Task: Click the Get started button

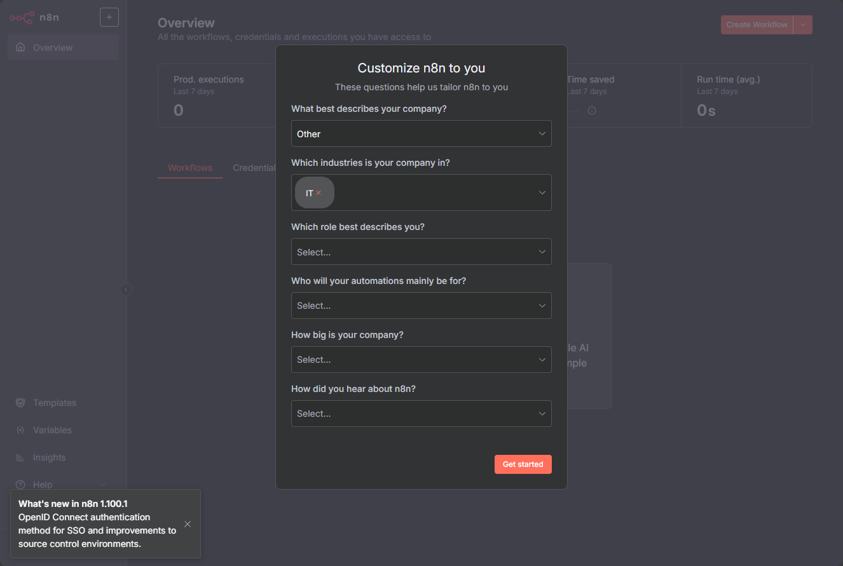Action: point(523,464)
